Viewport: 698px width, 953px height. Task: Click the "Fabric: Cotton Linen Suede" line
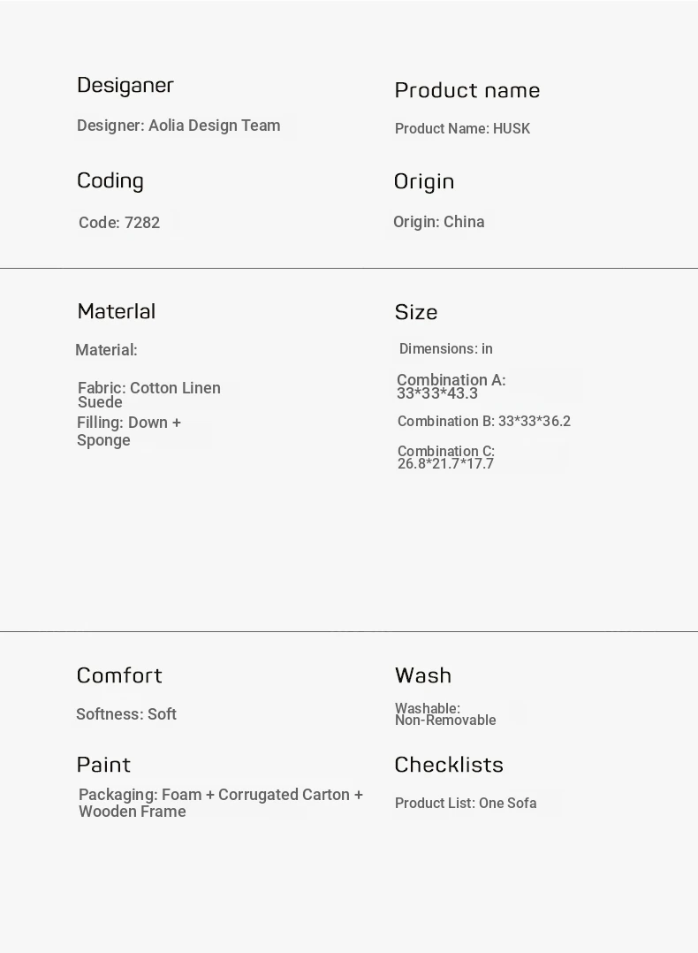tap(148, 395)
